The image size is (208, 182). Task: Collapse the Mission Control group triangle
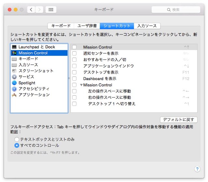tap(82, 85)
